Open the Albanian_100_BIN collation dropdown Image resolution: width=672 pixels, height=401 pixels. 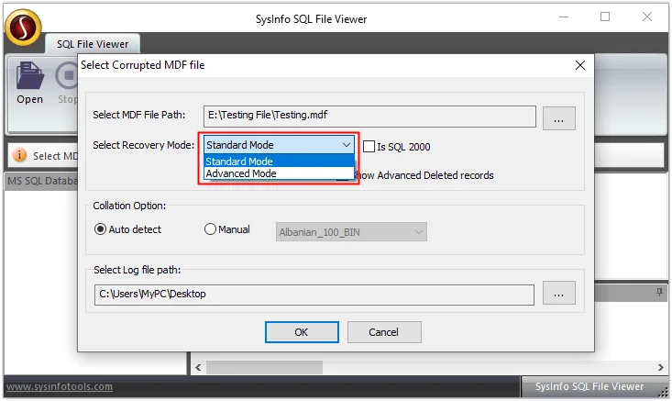(x=351, y=232)
